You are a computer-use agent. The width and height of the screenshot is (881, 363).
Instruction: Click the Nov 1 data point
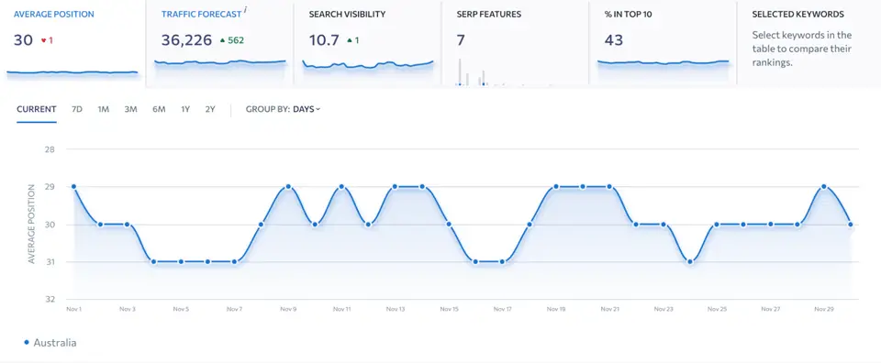click(73, 187)
